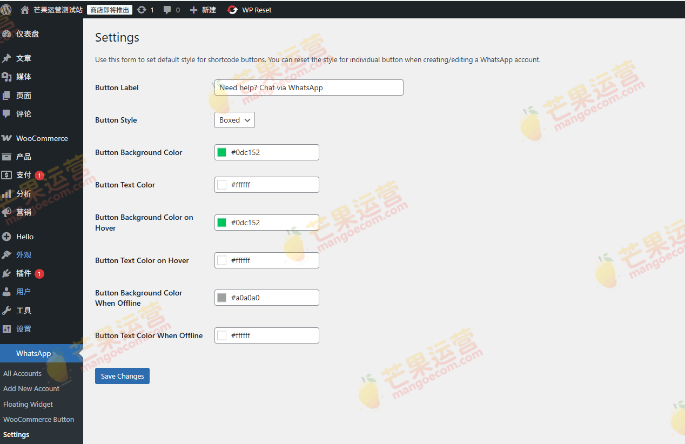Switch to the All Accounts page
The width and height of the screenshot is (685, 444).
tap(22, 373)
